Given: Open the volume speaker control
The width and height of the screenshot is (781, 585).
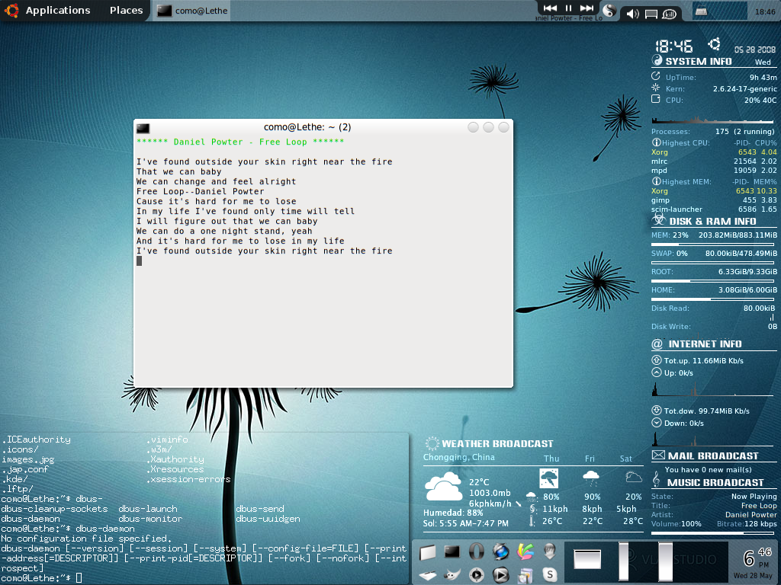Looking at the screenshot, I should point(632,14).
